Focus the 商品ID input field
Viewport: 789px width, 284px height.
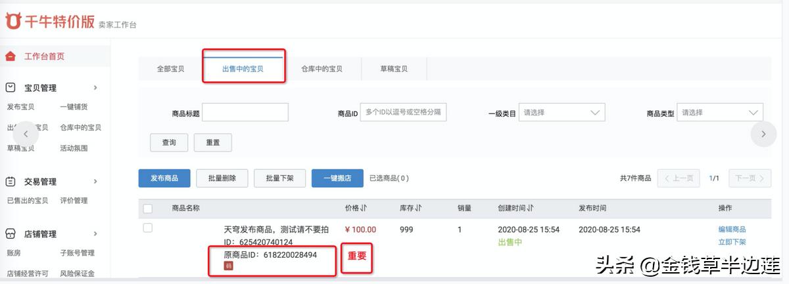tap(403, 112)
